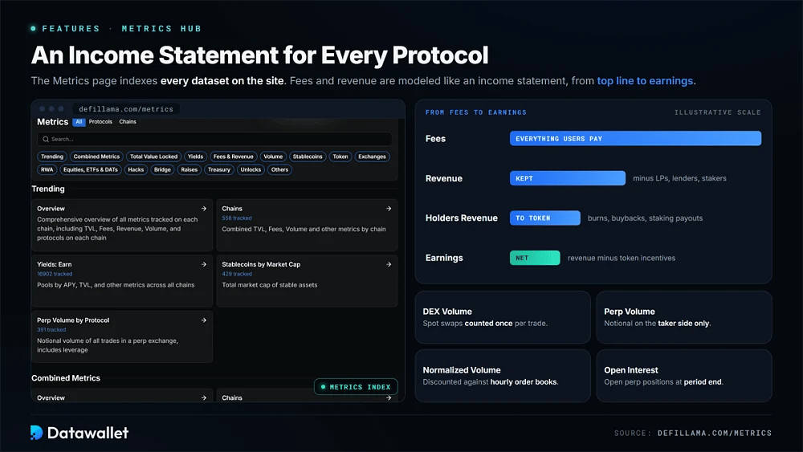Click the Stablecoins by Market Cap arrow
803x452 pixels.
389,264
